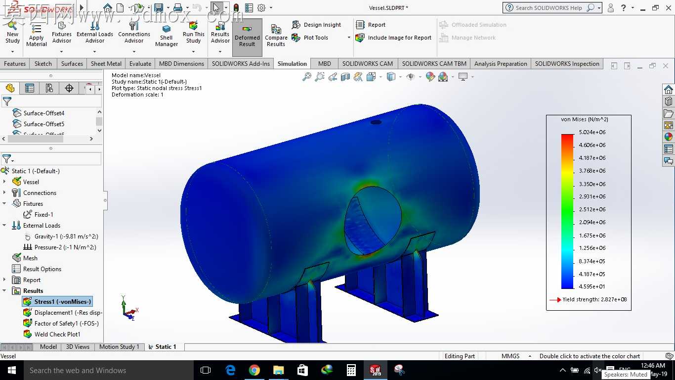Collapse the Fixtures node
Screen dimensions: 675x380
5,204
